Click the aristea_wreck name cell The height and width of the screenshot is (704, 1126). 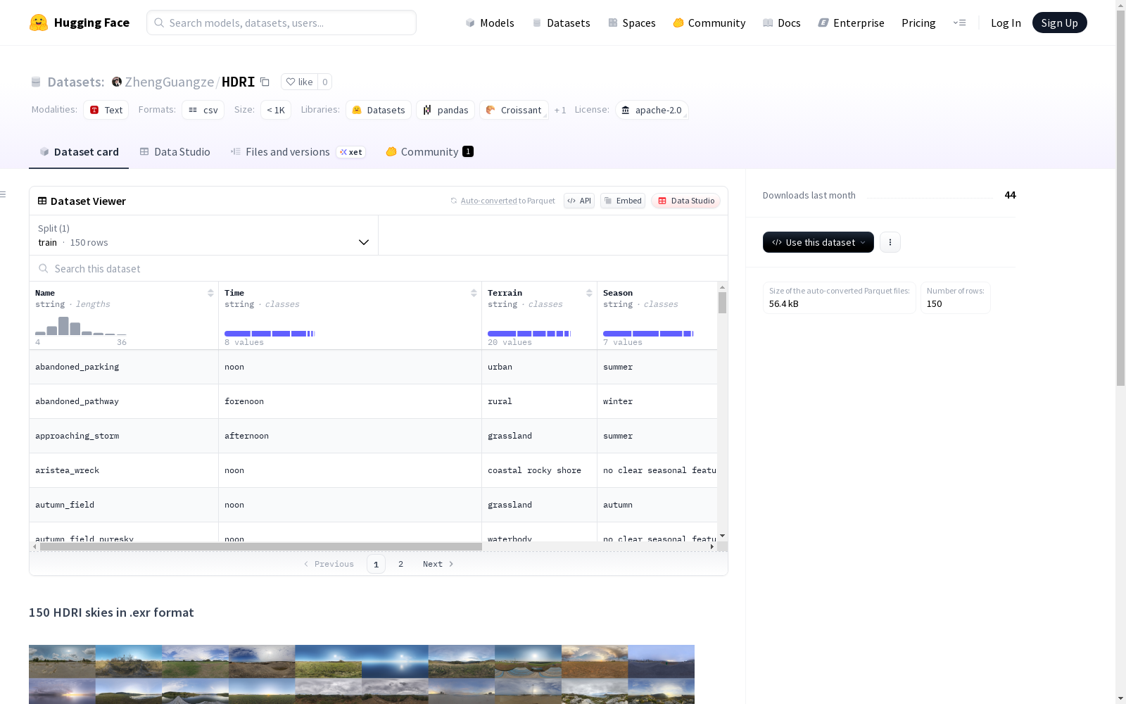(x=124, y=470)
